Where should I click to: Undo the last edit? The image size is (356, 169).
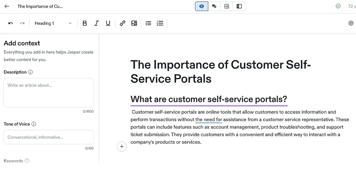tap(10, 23)
